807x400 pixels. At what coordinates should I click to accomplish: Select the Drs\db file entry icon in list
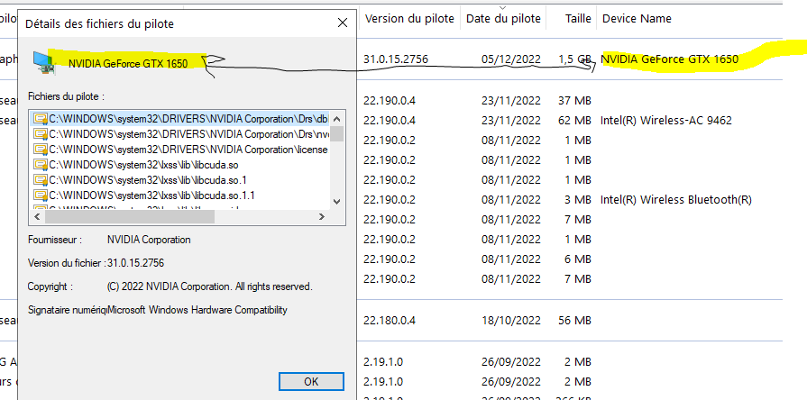(x=40, y=119)
